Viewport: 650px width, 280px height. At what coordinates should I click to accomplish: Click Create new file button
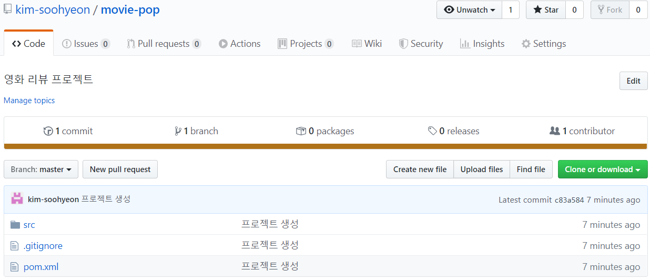[x=420, y=169]
